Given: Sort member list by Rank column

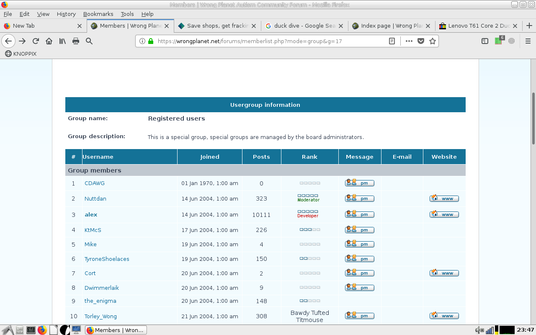Looking at the screenshot, I should point(309,157).
